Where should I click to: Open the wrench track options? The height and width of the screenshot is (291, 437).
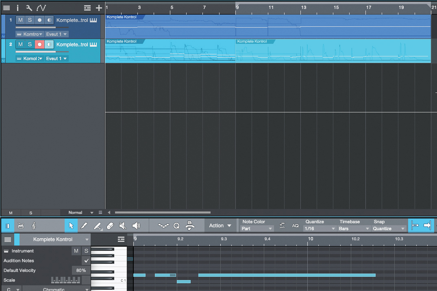(x=29, y=8)
